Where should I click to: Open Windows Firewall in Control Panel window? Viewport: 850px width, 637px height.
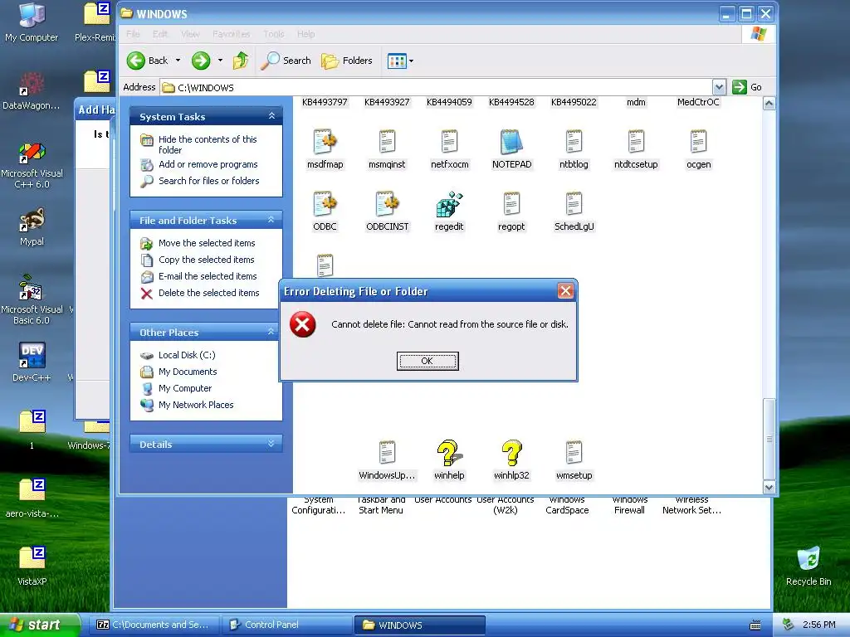pyautogui.click(x=629, y=505)
